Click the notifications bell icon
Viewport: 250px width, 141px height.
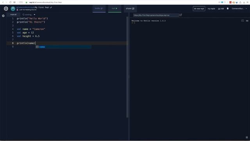pos(228,9)
